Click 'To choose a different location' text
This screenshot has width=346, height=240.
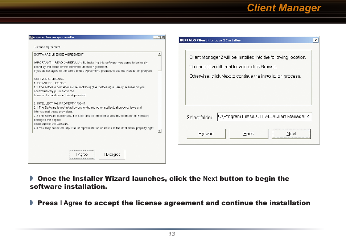click(x=233, y=67)
